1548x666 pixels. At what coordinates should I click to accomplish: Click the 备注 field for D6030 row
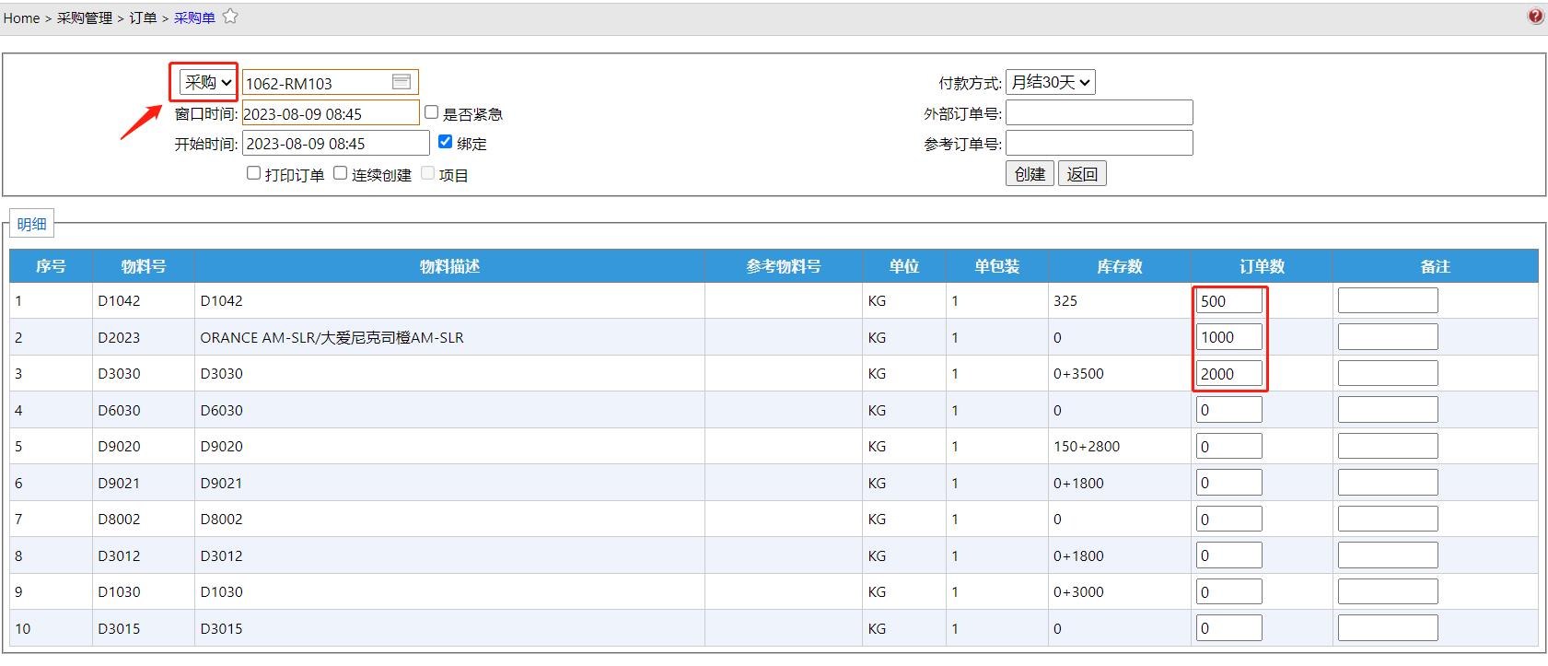click(1387, 410)
